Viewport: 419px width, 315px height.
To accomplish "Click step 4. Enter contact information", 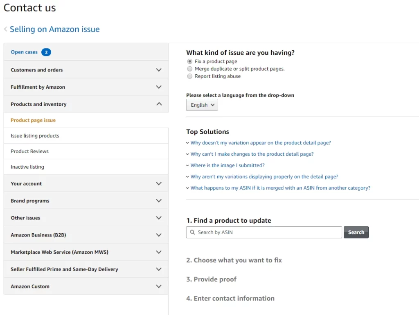I will 230,298.
